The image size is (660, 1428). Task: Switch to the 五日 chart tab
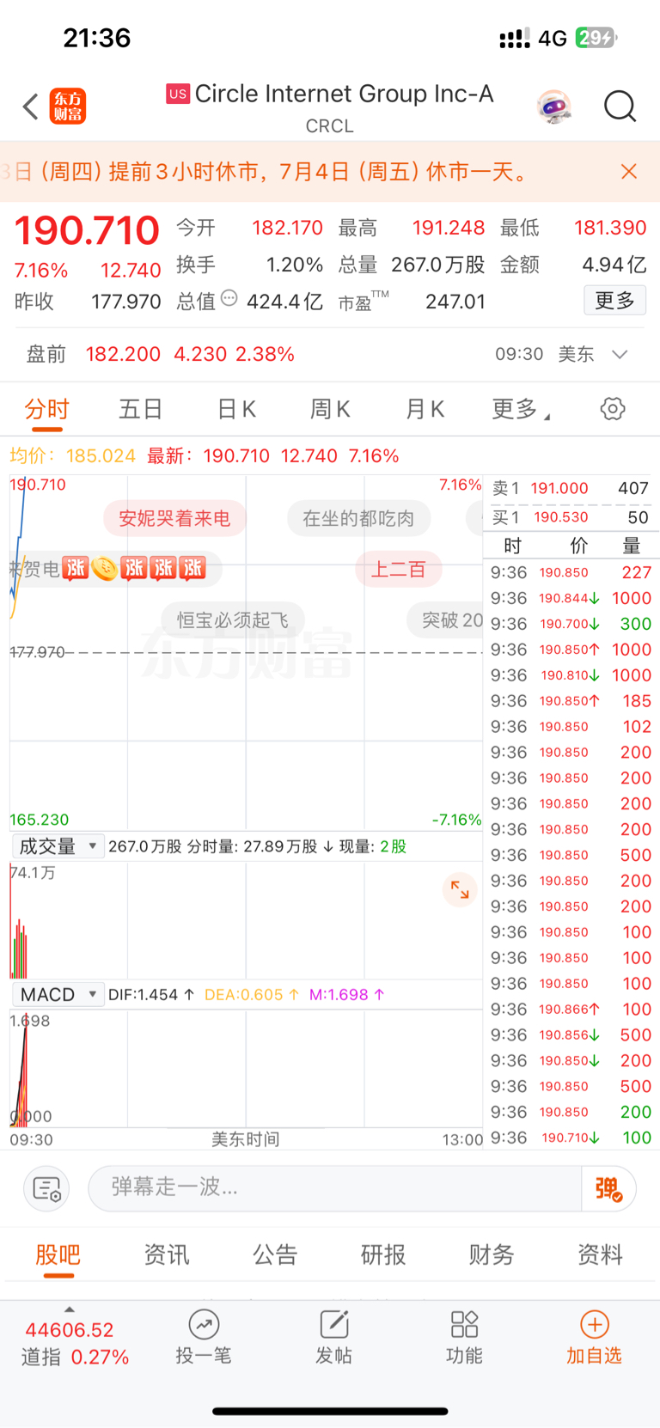[x=141, y=409]
